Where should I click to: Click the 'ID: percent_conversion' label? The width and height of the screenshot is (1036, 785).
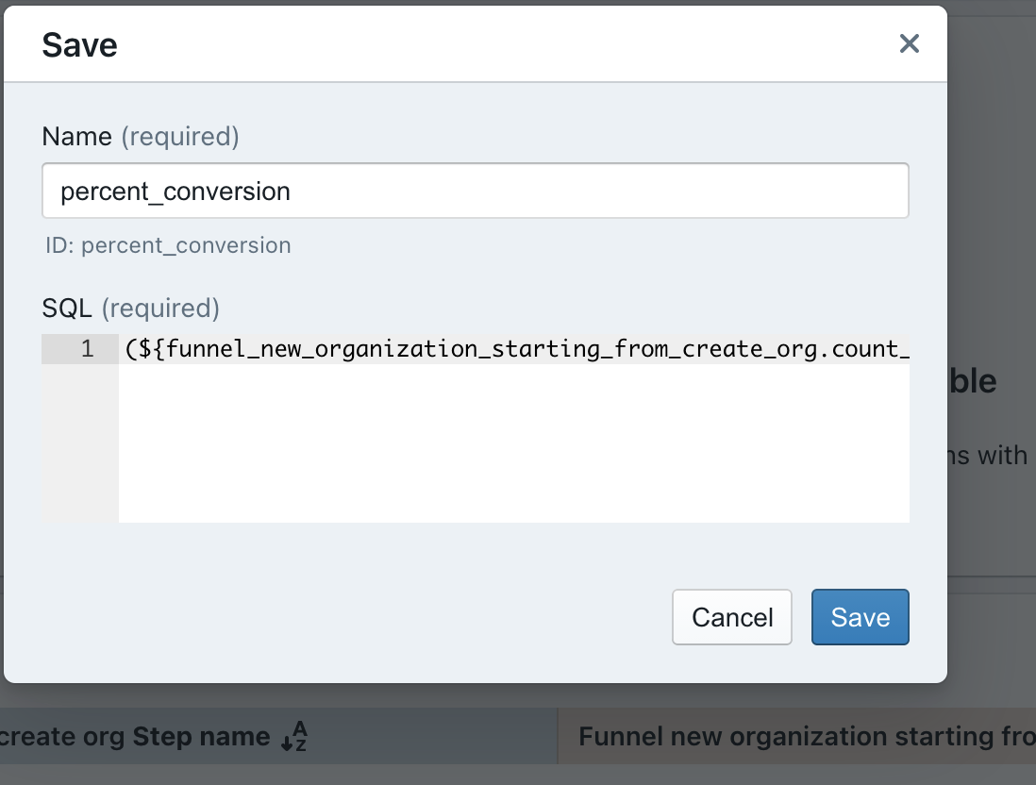pyautogui.click(x=165, y=245)
